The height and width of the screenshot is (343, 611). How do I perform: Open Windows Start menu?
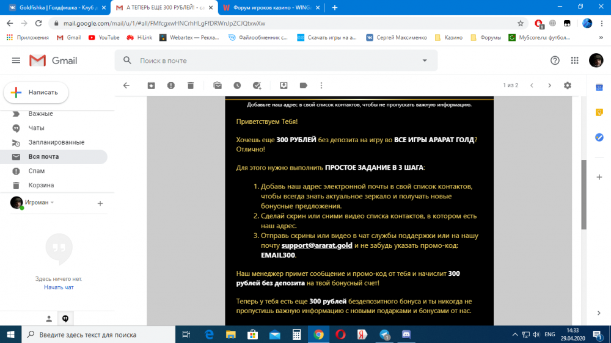click(10, 334)
